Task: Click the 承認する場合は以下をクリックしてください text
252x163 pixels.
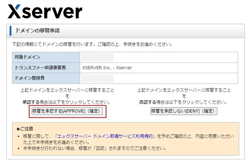Action: point(66,102)
